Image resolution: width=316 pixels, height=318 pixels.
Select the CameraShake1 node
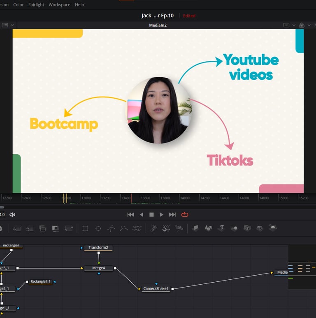(156, 288)
